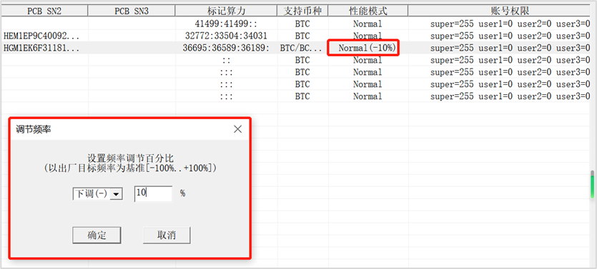Viewport: 597px width, 269px height.
Task: Select the 41499:41499:: hashrate cell
Action: pos(226,24)
